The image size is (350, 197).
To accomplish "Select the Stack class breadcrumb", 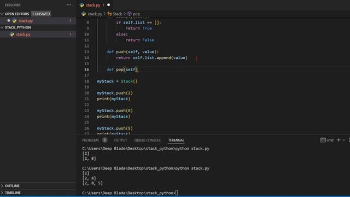I will click(x=118, y=14).
